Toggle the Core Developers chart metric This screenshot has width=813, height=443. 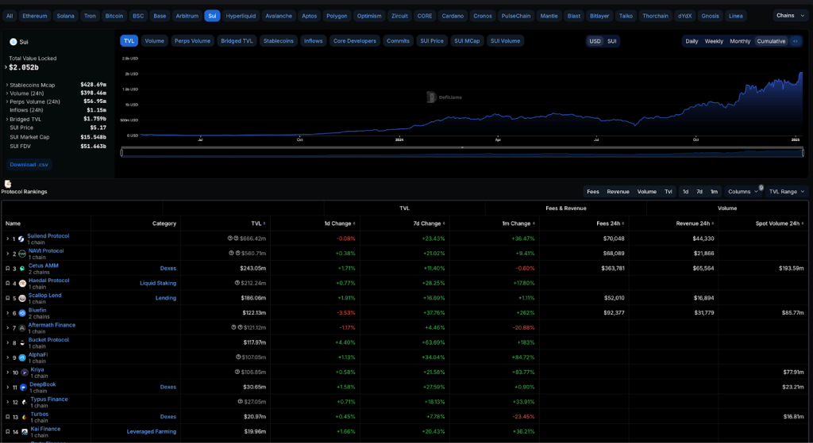(x=355, y=41)
